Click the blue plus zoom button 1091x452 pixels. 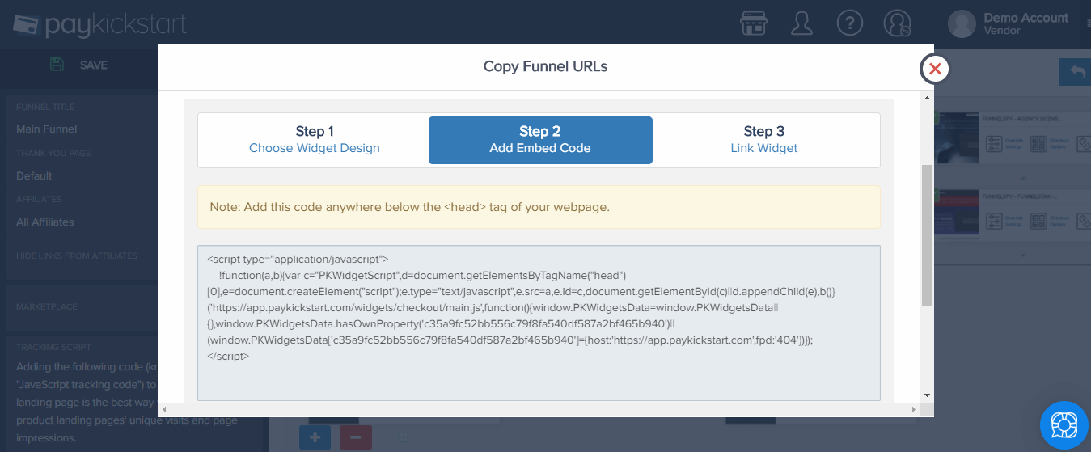tap(315, 437)
